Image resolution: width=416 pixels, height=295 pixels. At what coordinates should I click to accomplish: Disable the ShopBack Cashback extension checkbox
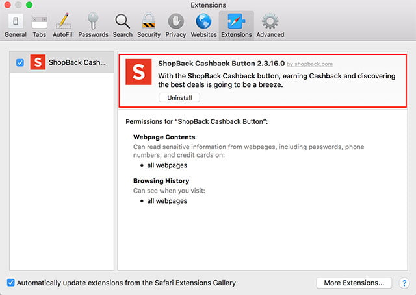20,63
